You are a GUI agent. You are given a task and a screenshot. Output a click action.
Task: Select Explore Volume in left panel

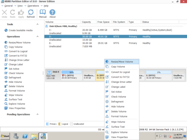(15, 104)
